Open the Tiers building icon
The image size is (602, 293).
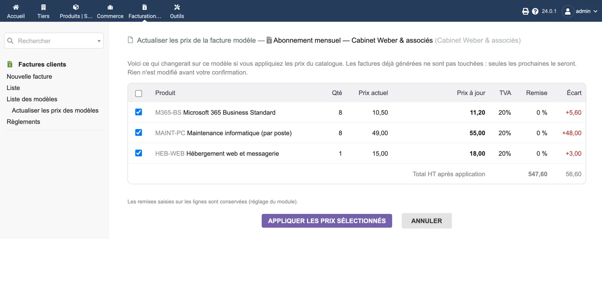pos(43,7)
